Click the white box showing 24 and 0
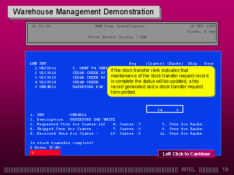 point(165,110)
